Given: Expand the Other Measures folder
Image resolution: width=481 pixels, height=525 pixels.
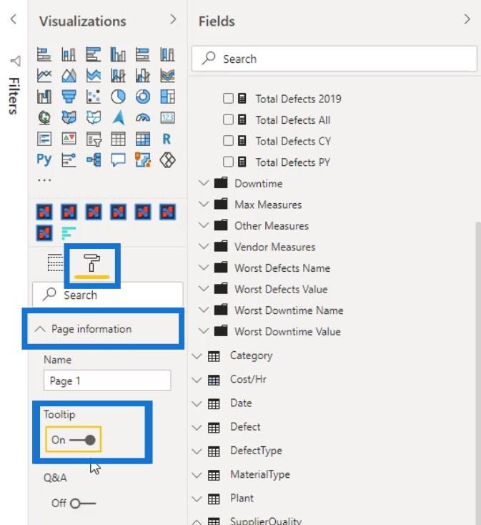Looking at the screenshot, I should [x=204, y=225].
